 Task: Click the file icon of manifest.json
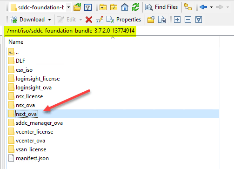(11, 158)
